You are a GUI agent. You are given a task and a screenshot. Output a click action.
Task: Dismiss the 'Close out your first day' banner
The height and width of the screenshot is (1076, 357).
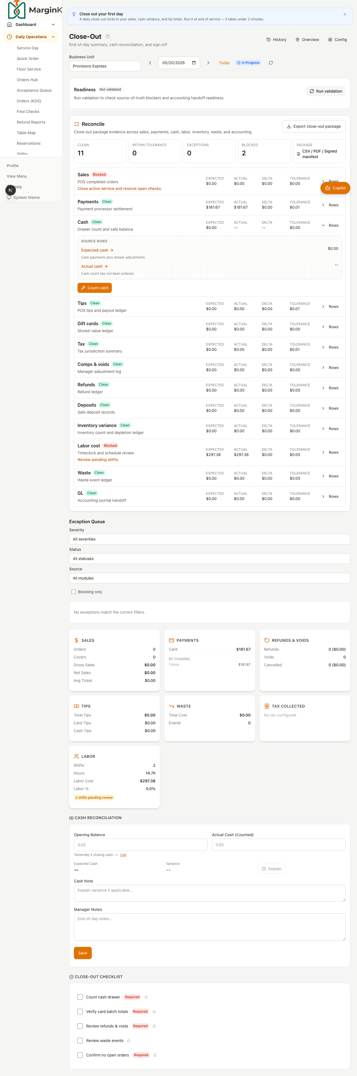coord(345,14)
